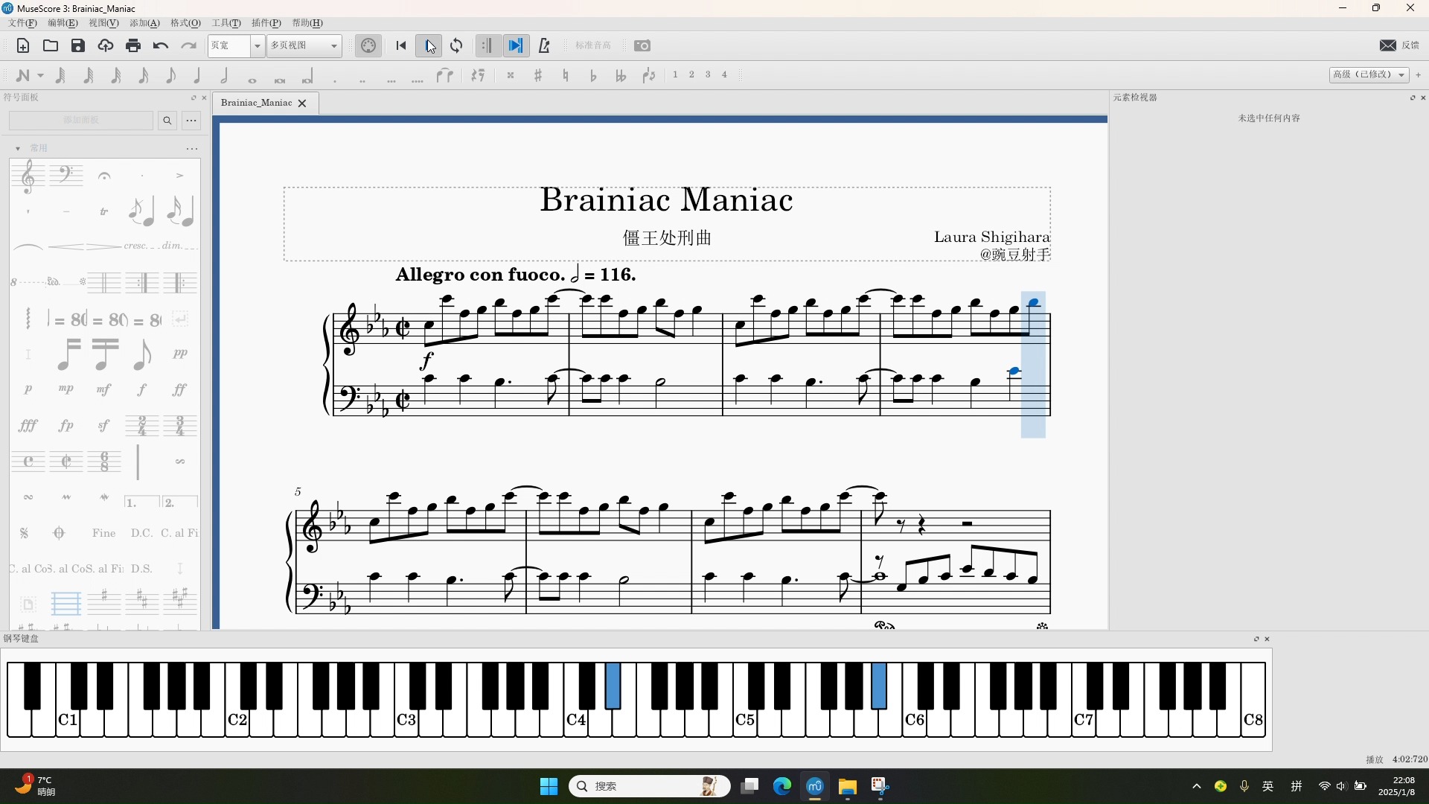The width and height of the screenshot is (1429, 804).
Task: Toggle rest input icon
Action: pyautogui.click(x=478, y=75)
